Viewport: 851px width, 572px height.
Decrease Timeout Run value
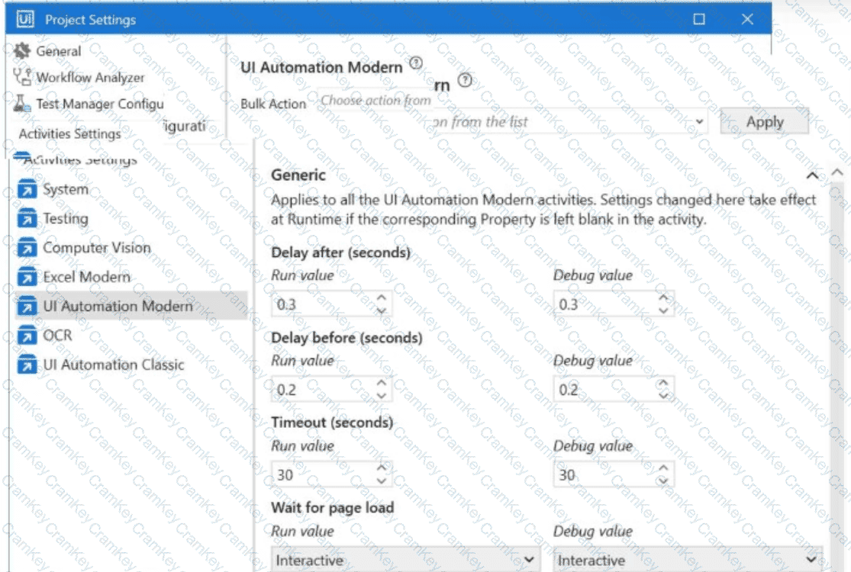pyautogui.click(x=382, y=481)
